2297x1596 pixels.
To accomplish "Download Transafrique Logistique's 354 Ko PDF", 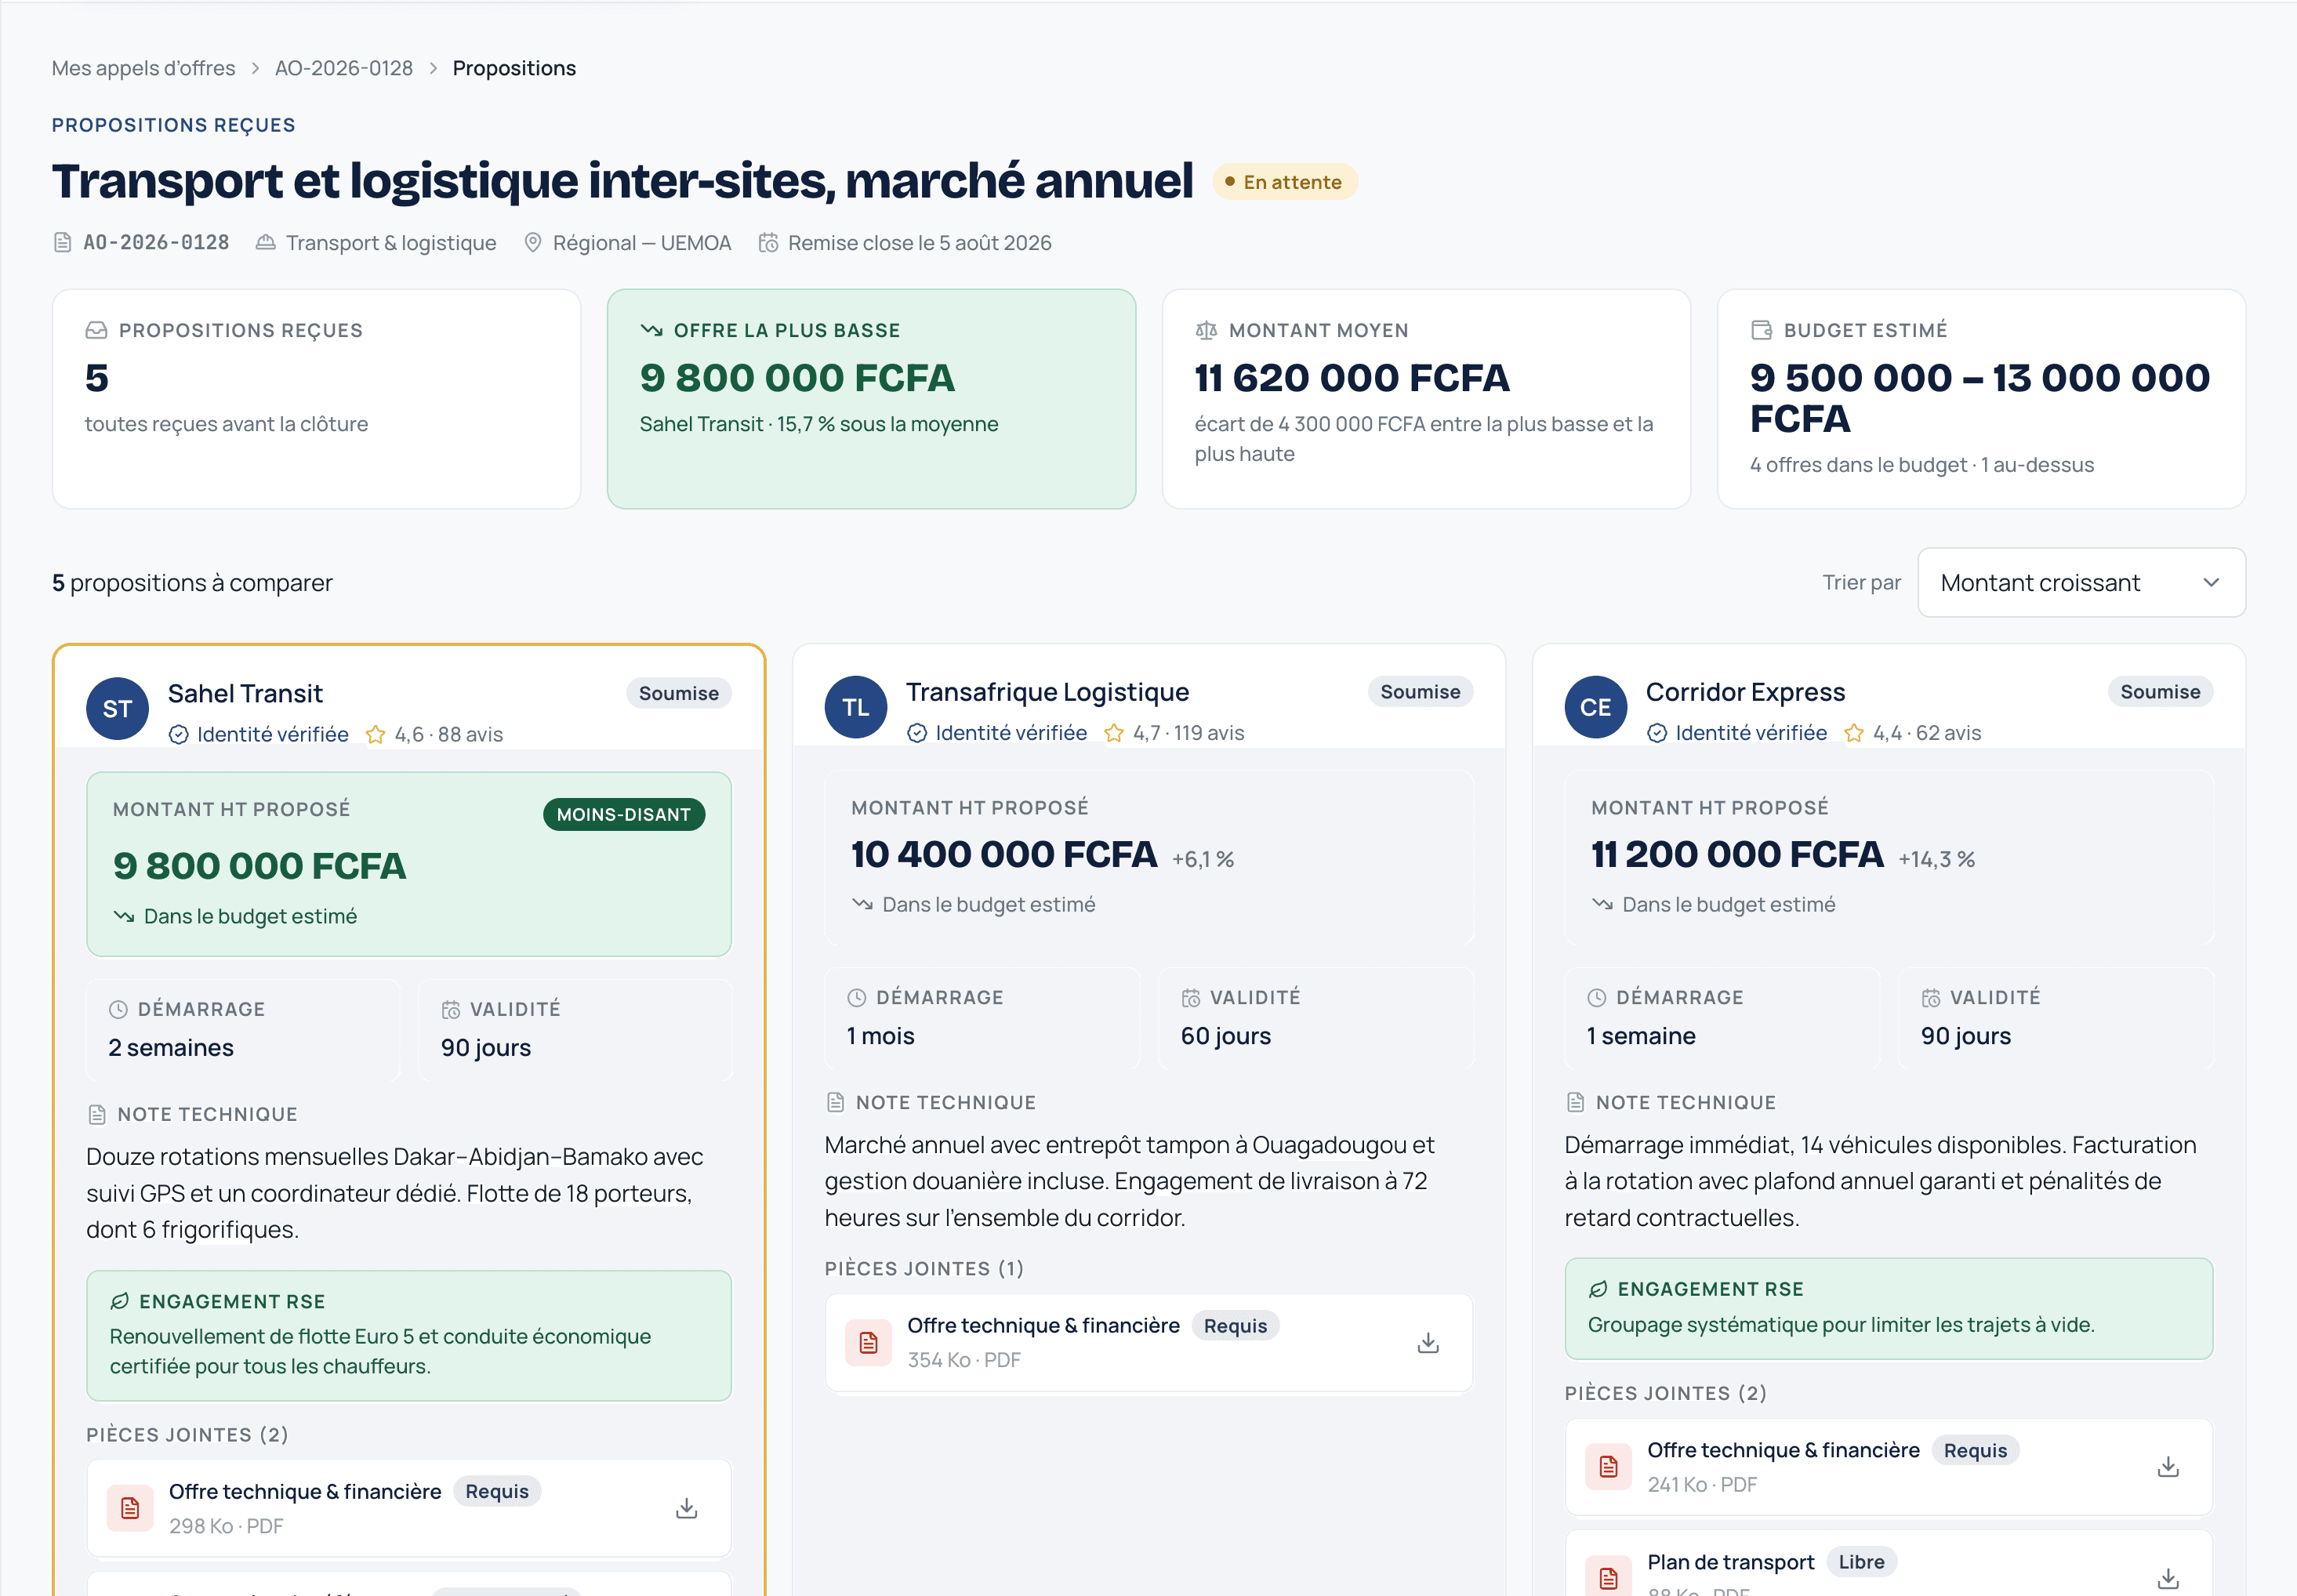I will (1428, 1342).
